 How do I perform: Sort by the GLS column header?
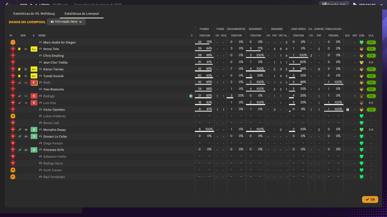347,36
